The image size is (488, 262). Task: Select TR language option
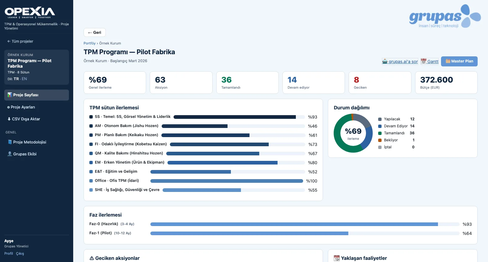coord(16,79)
